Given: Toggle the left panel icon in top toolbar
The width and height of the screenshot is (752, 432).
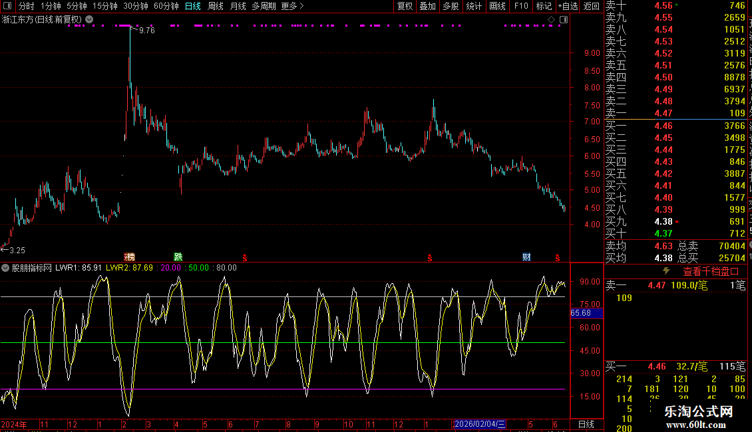Looking at the screenshot, I should point(7,6).
